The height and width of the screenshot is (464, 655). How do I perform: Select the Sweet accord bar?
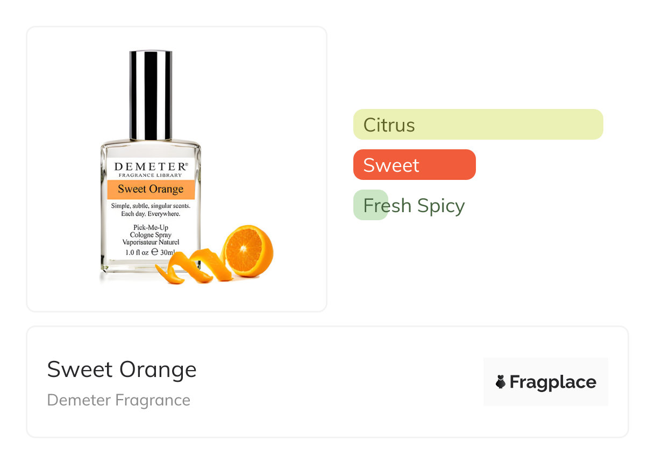pos(415,165)
